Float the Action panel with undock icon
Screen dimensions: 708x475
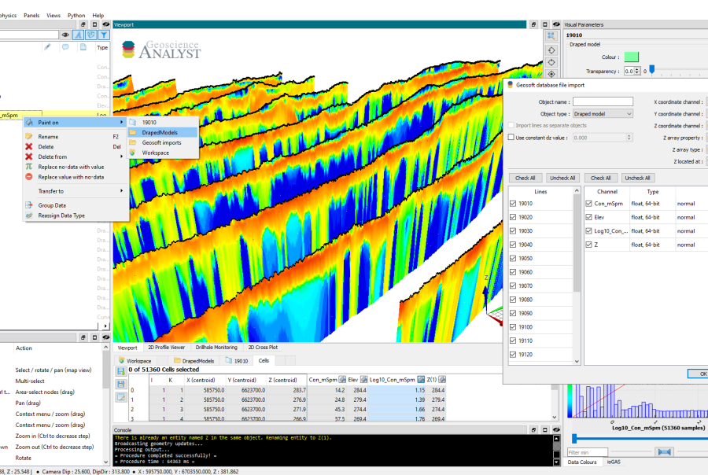[83, 337]
